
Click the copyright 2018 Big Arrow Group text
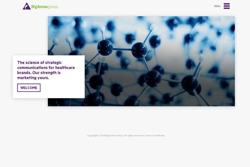(115, 136)
